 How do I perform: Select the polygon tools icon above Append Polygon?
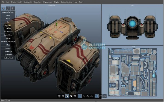4,8
